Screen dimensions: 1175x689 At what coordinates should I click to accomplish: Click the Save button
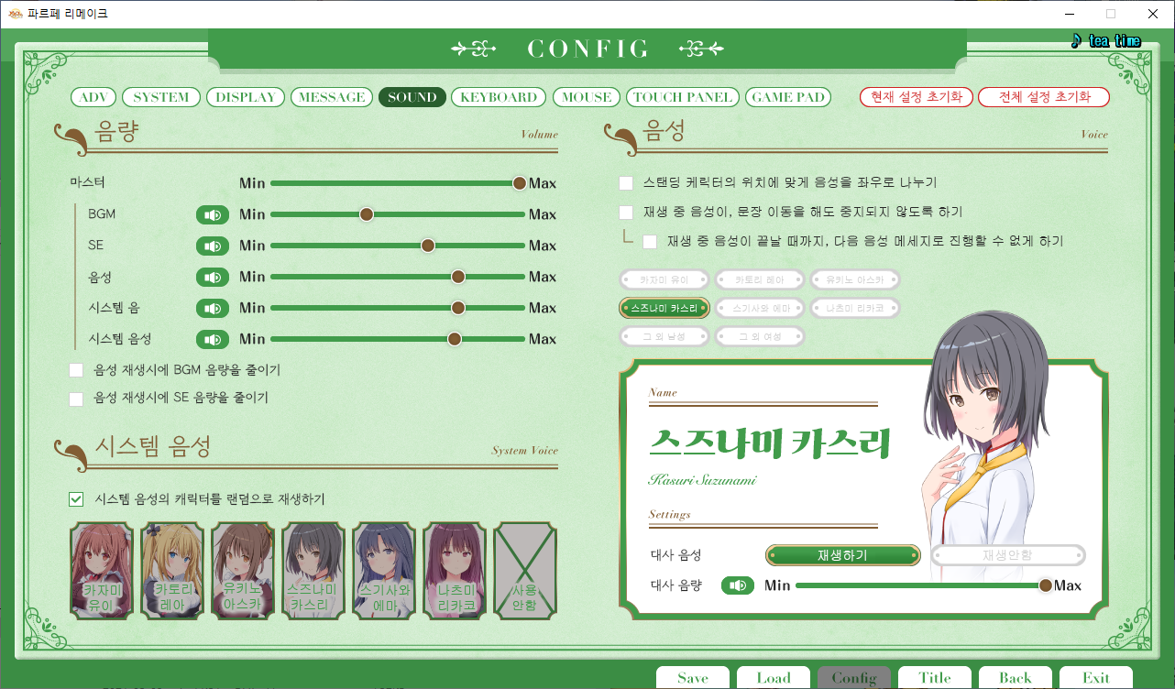pyautogui.click(x=693, y=678)
